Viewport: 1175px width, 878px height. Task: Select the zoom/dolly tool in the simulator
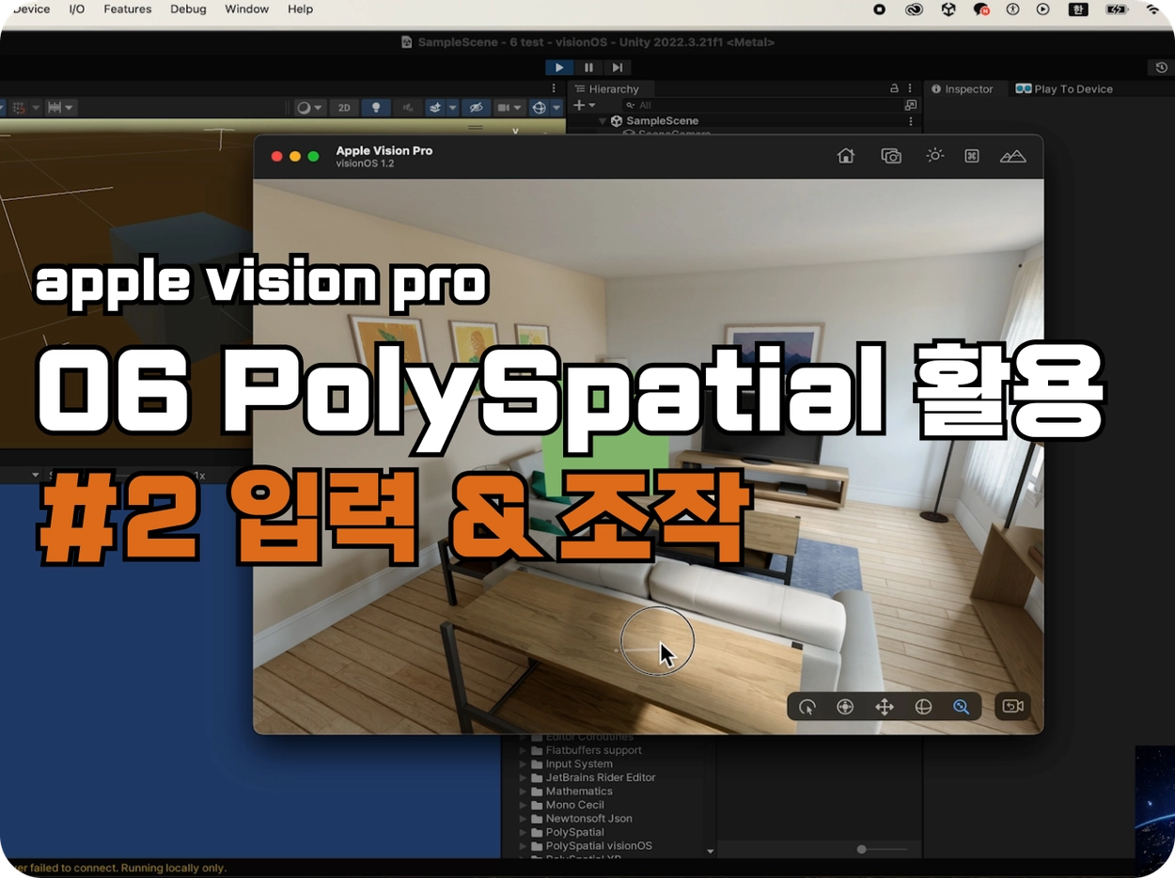click(961, 707)
